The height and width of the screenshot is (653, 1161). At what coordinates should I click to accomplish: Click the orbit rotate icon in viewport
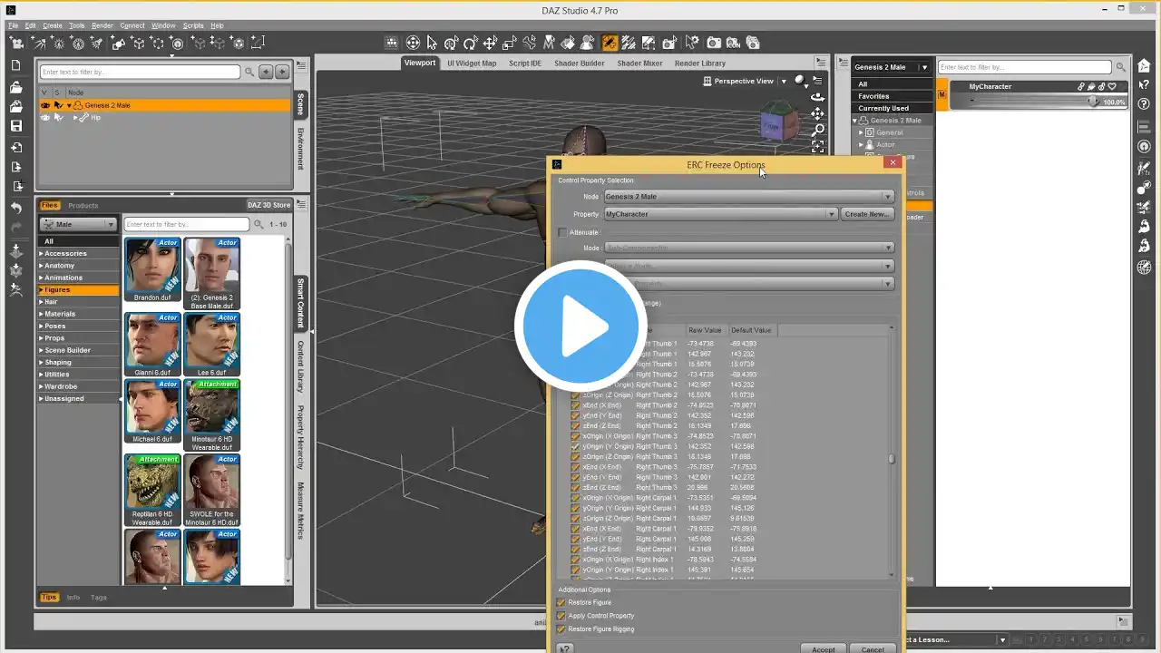pos(817,97)
